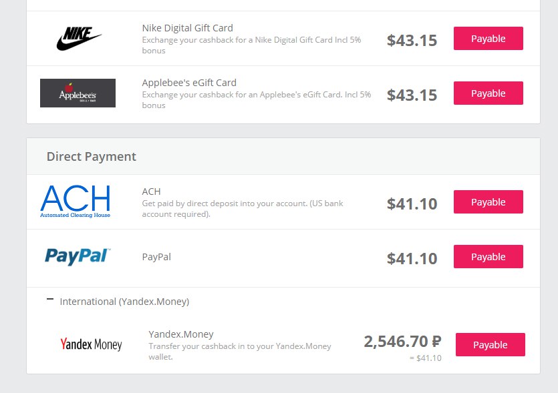
Task: Click the Nike swoosh logo
Action: [x=79, y=39]
